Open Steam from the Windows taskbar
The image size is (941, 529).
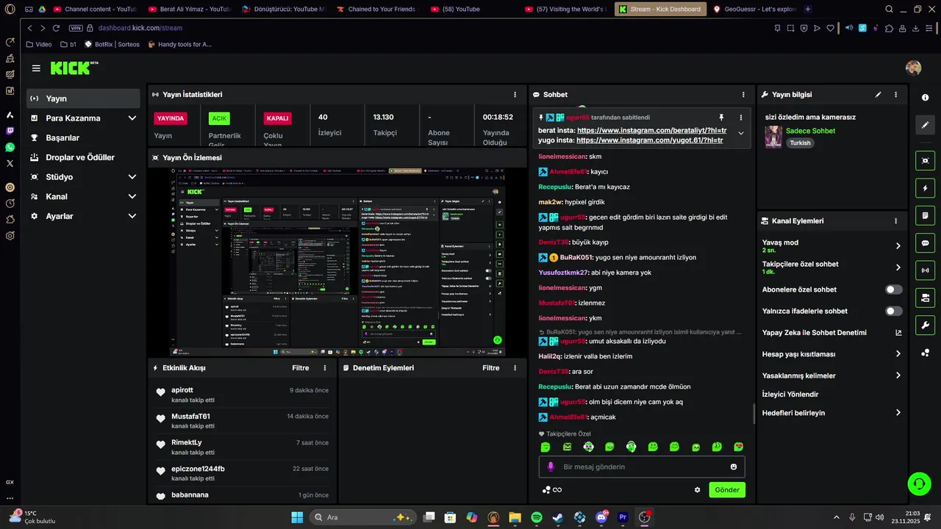tap(558, 517)
